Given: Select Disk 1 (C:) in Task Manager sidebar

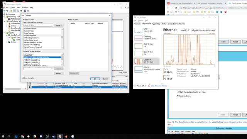Looking at the screenshot, I should (x=147, y=53).
